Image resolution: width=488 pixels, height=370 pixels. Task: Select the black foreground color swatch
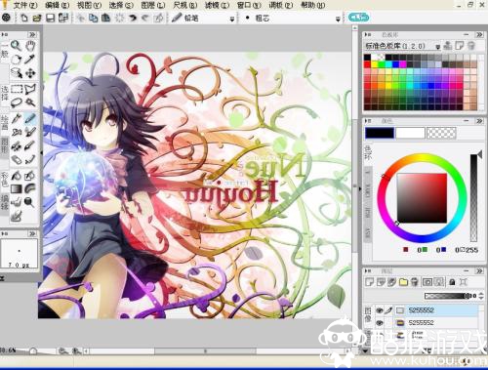pos(380,133)
